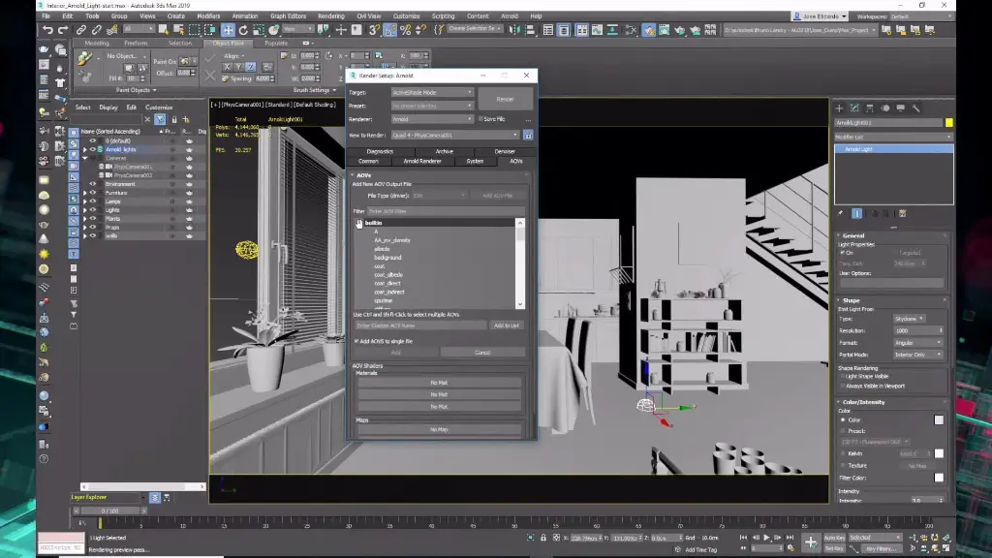The height and width of the screenshot is (558, 992).
Task: Click the yellow object color swatch
Action: tap(949, 123)
